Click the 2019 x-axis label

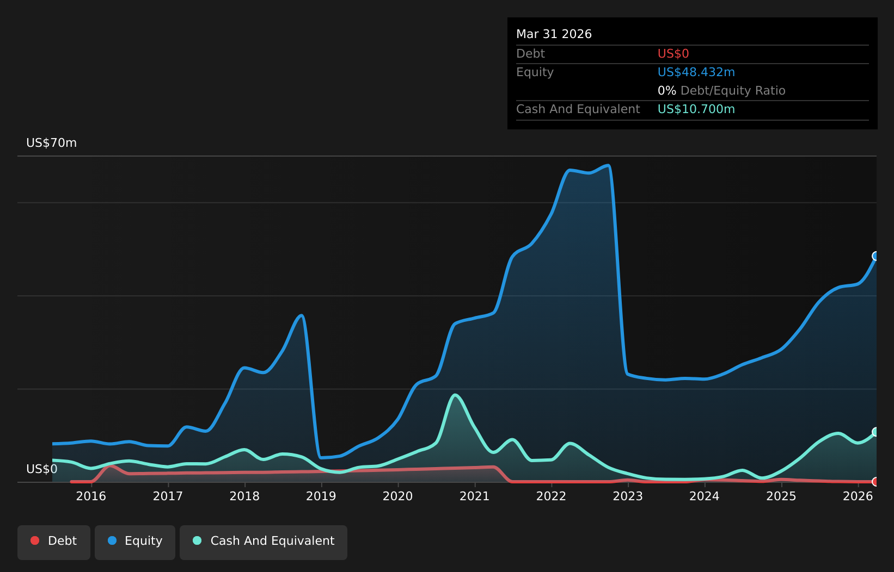pyautogui.click(x=321, y=496)
